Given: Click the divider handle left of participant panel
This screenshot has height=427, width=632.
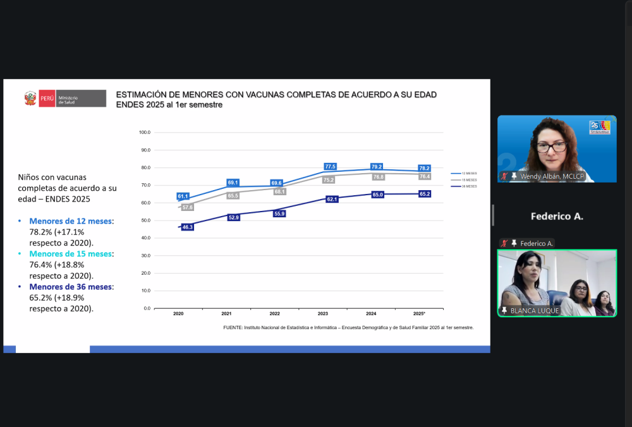Looking at the screenshot, I should pyautogui.click(x=493, y=215).
